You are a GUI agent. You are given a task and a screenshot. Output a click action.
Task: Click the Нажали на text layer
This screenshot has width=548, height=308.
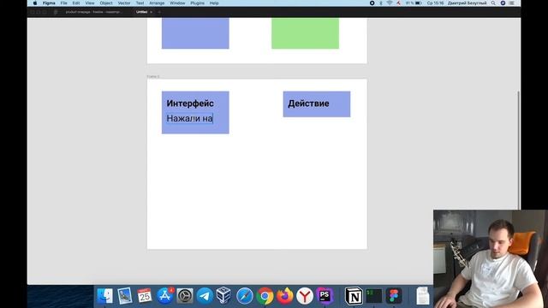[x=189, y=118]
